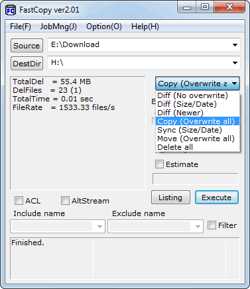Click the Source button

tap(27, 46)
